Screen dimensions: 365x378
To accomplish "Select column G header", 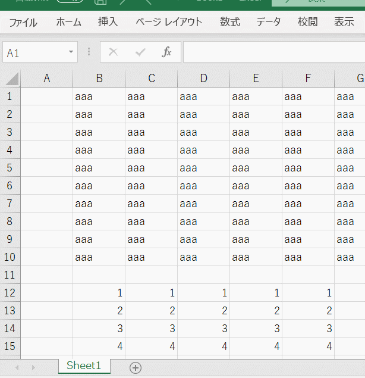I will click(x=350, y=79).
